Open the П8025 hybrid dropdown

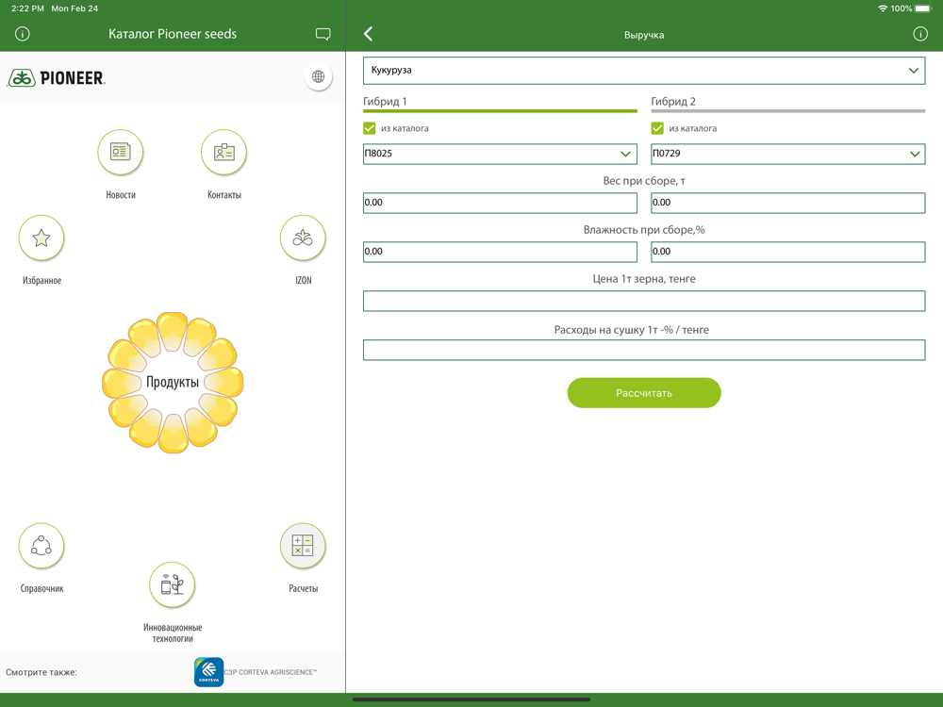pyautogui.click(x=500, y=154)
